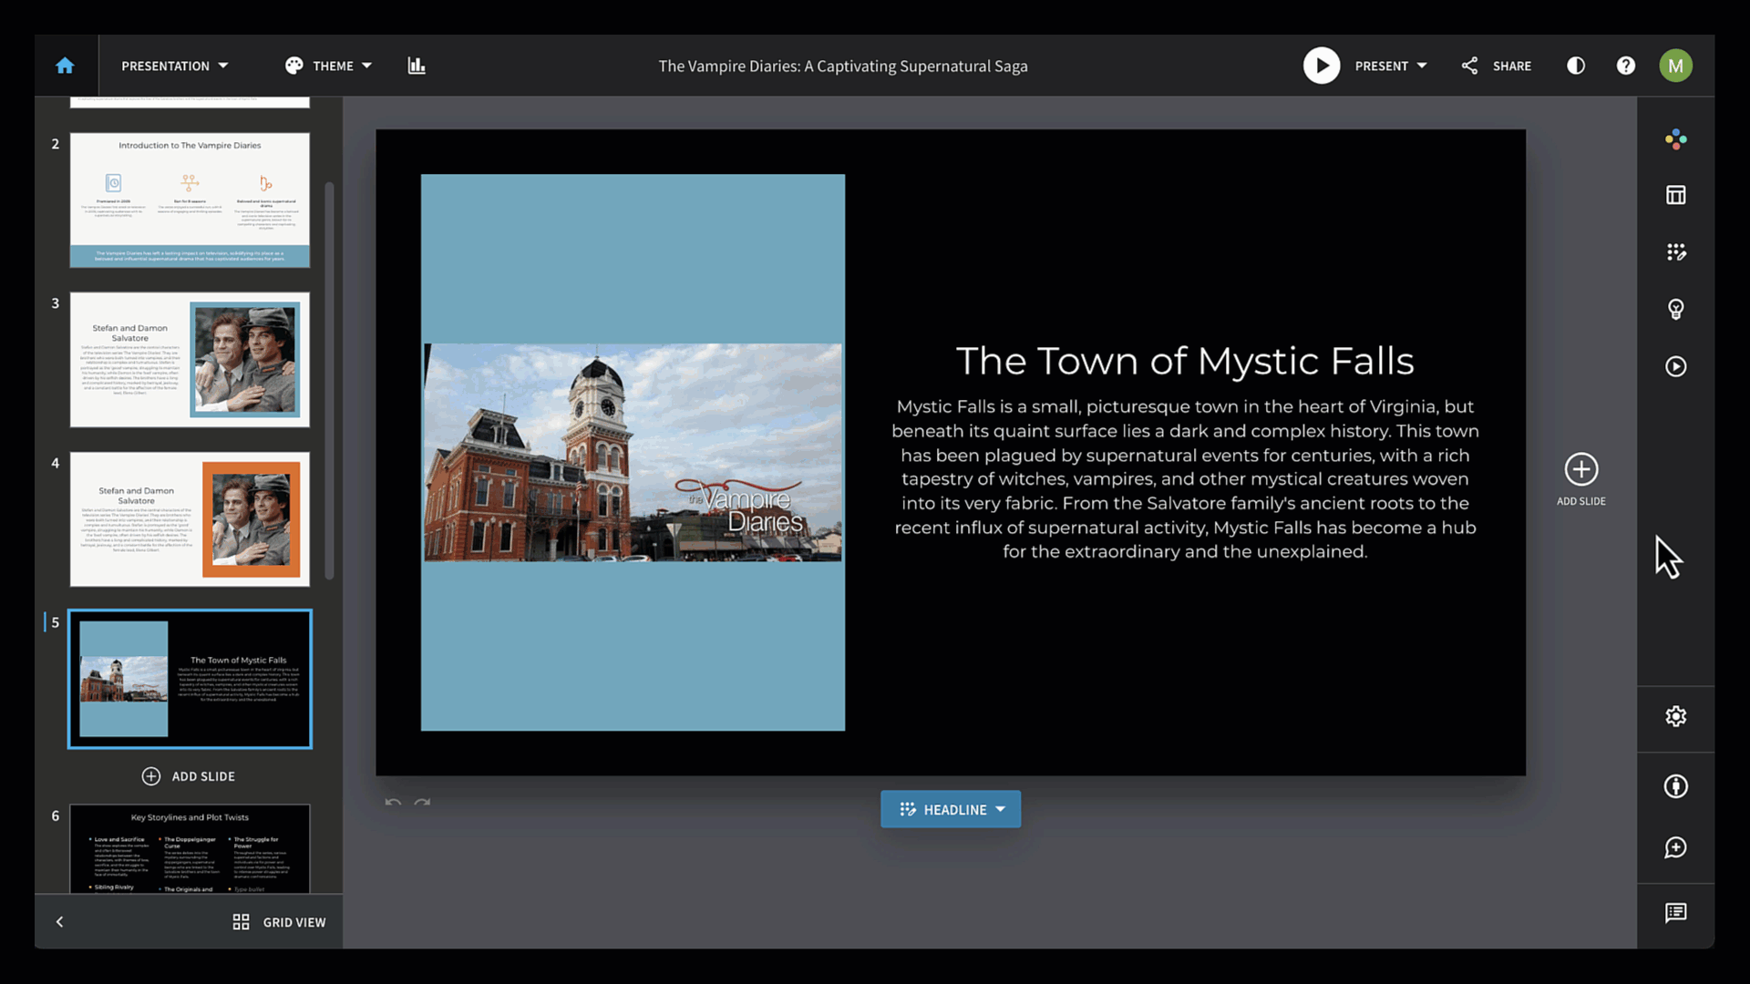Click the smart slide edit icon in sidebar
This screenshot has height=984, width=1750.
pos(1675,252)
